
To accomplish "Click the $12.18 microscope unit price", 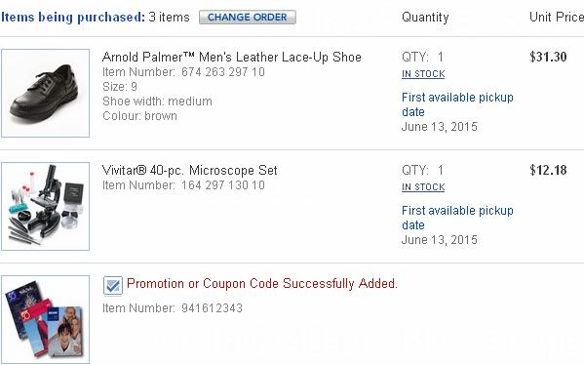I will click(x=548, y=170).
